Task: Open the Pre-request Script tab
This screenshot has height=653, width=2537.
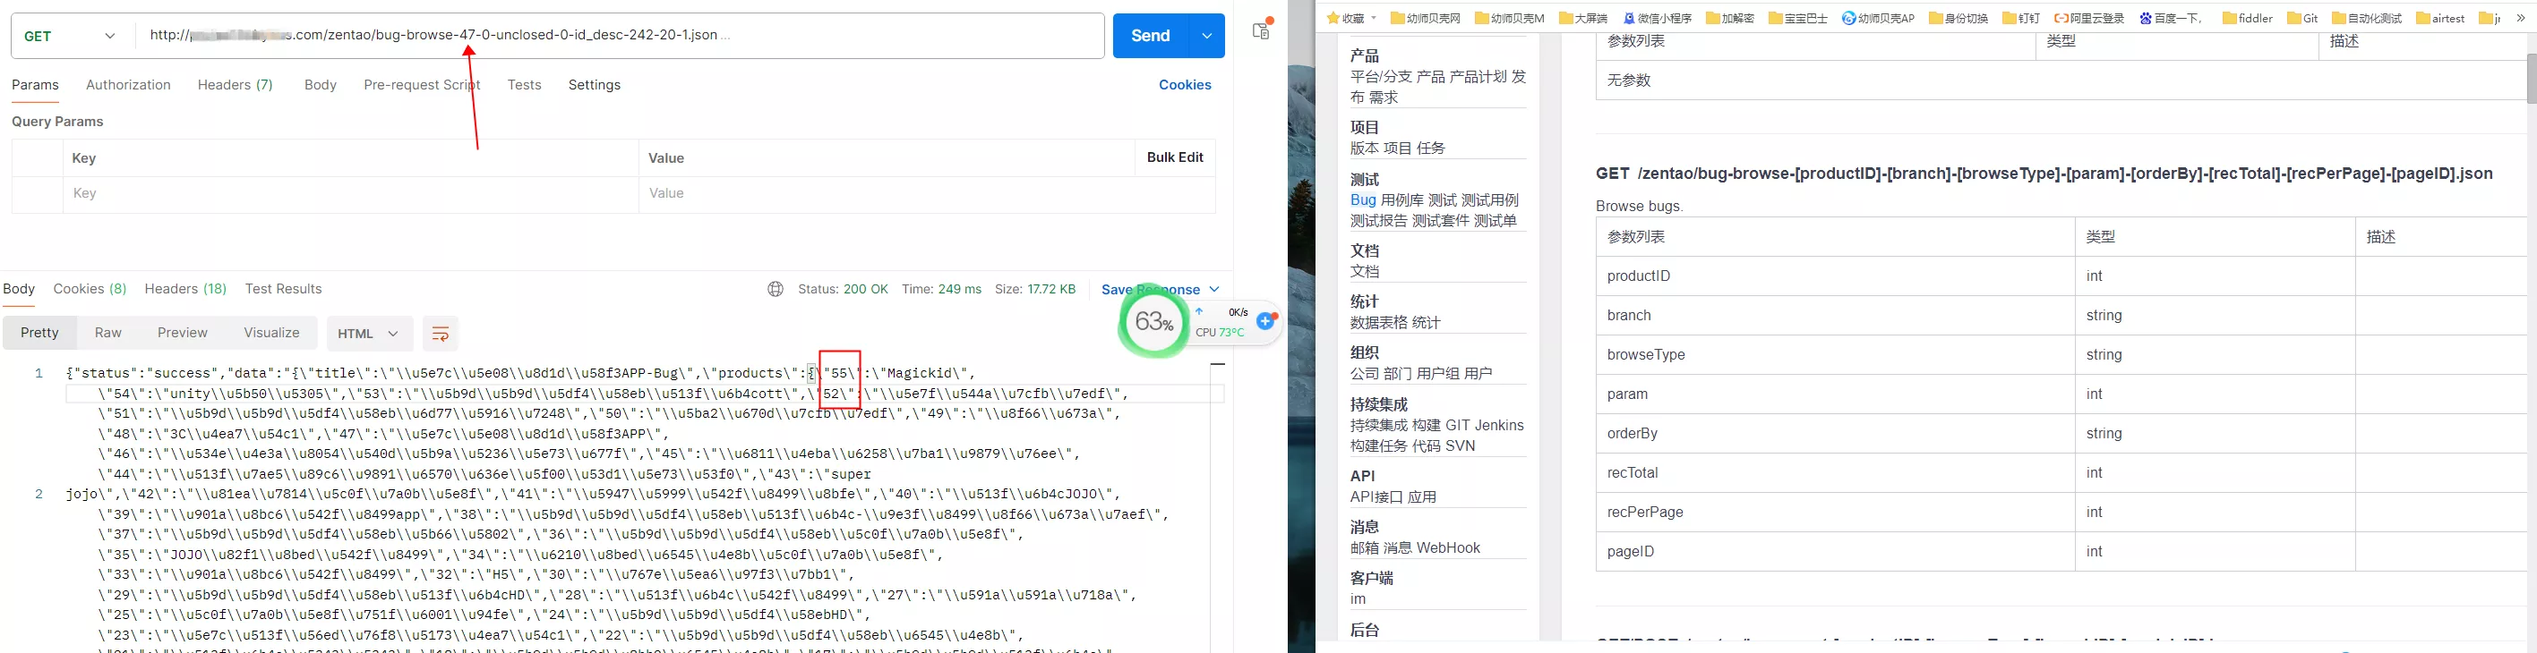Action: point(422,85)
